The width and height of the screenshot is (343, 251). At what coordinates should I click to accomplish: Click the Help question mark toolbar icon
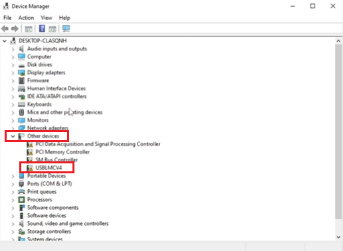[42, 29]
